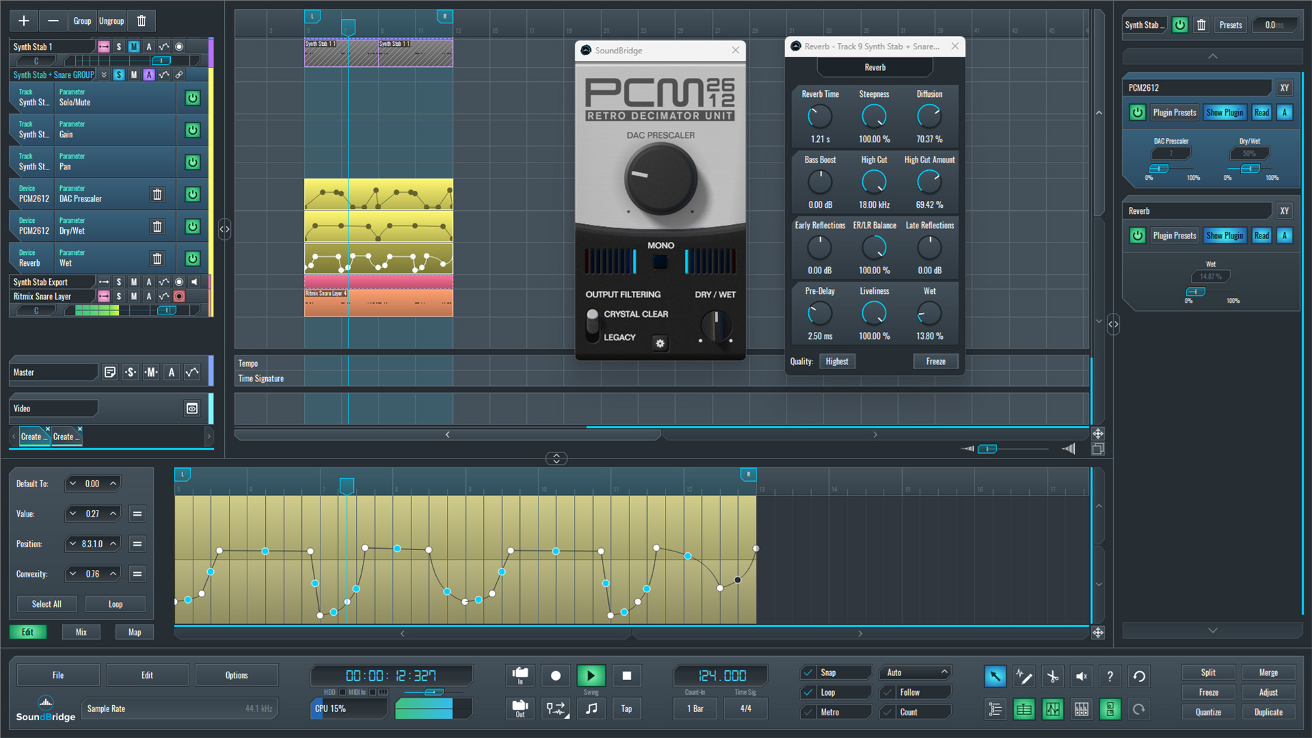Click the Ungroup button
The image size is (1312, 738).
111,21
